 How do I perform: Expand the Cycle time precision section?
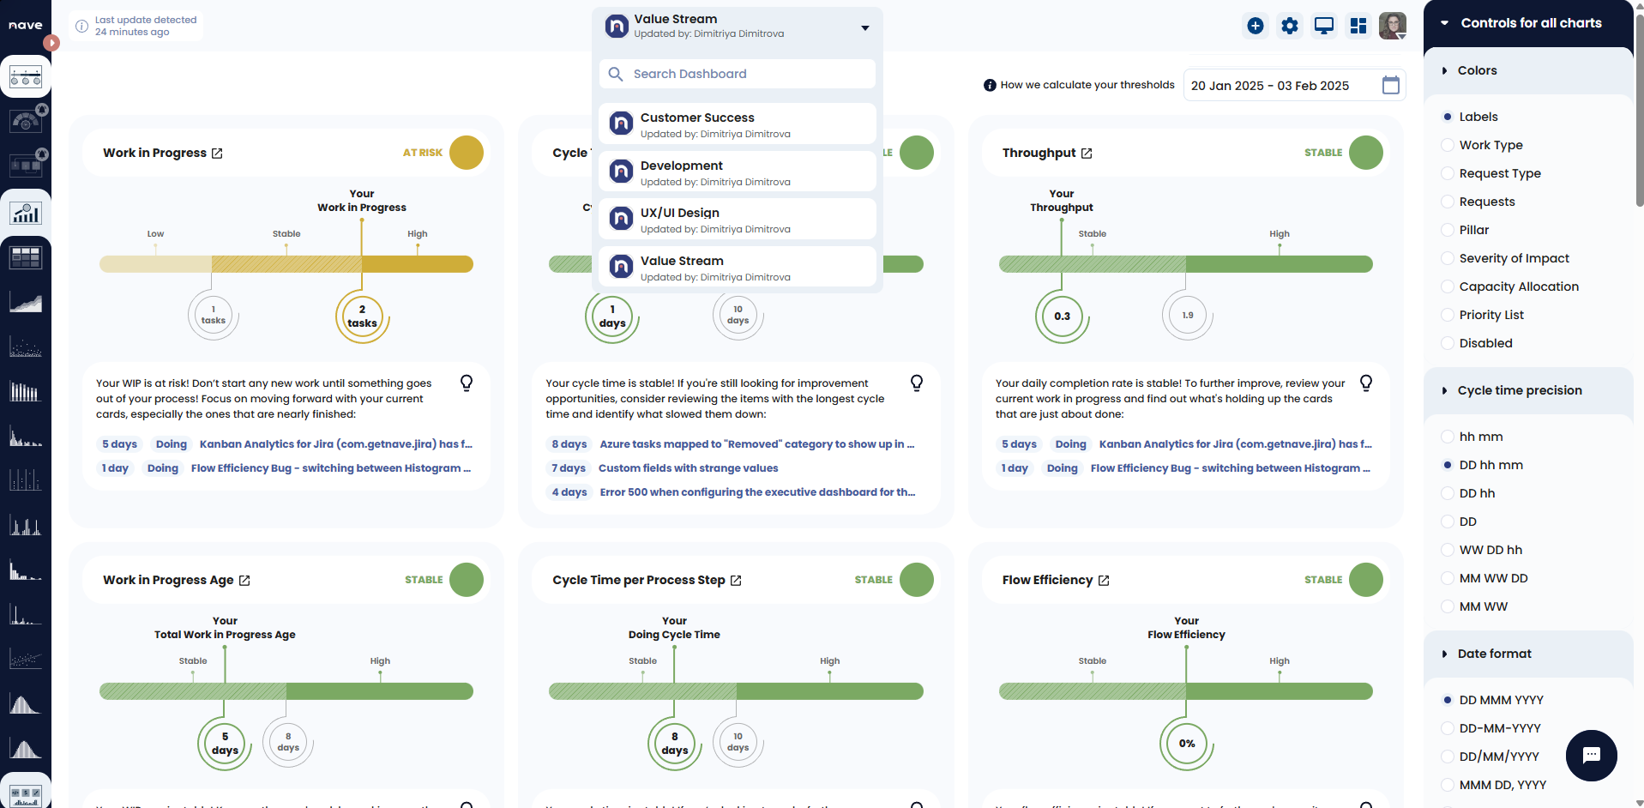1445,390
